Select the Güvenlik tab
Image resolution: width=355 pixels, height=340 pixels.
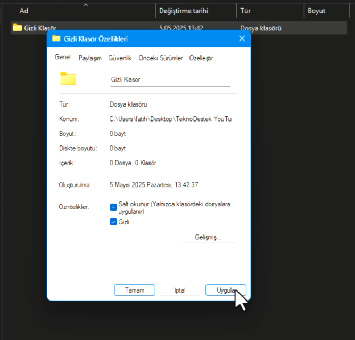120,58
